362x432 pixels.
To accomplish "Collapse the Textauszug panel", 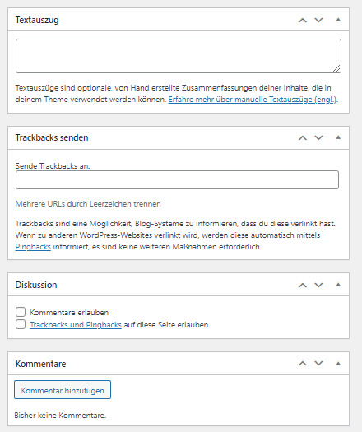I will (x=338, y=20).
